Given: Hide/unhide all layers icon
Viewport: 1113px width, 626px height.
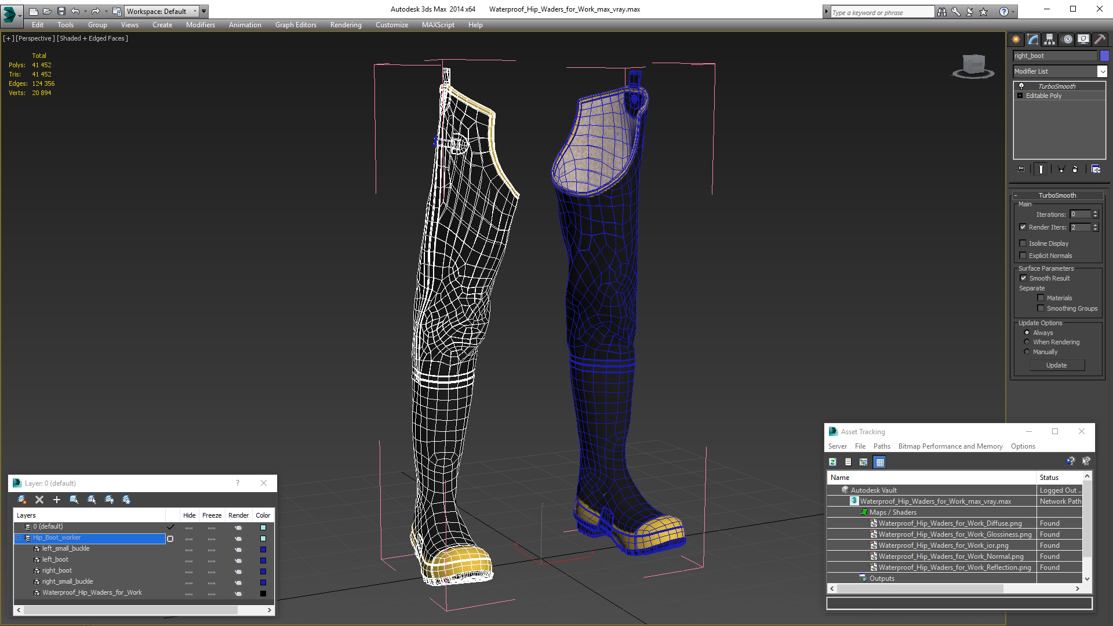Looking at the screenshot, I should (x=109, y=500).
